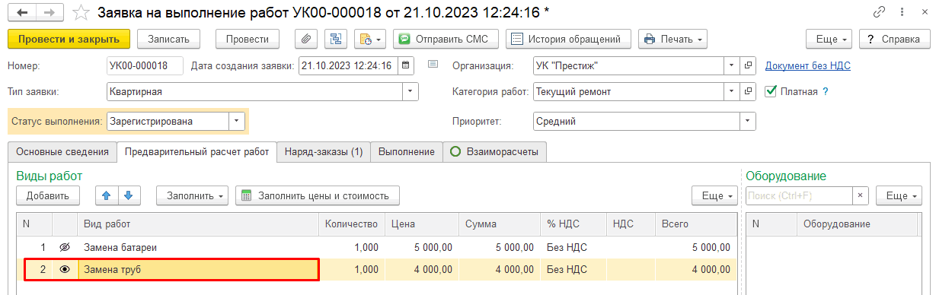Open the Документ без НДС link
Screen dimensions: 936x295
[808, 66]
